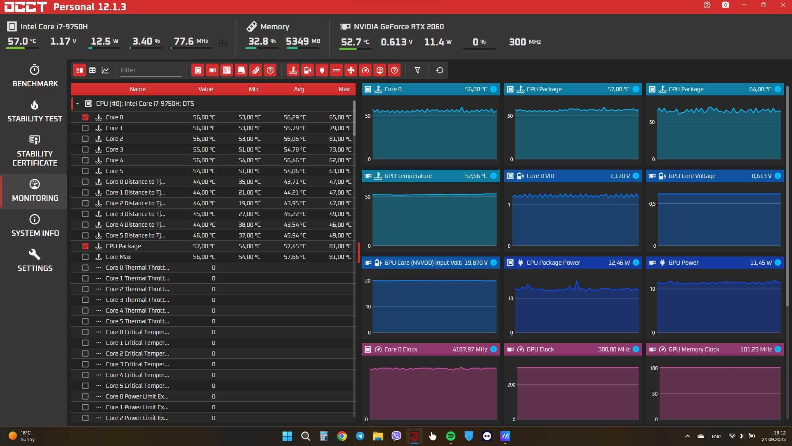Switch to the table-only view icon

tap(92, 70)
